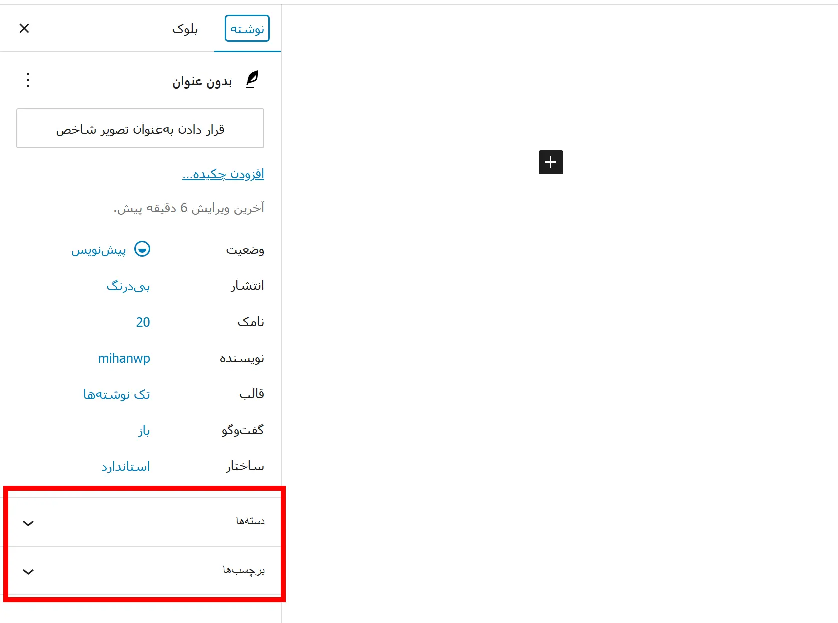The width and height of the screenshot is (838, 623).
Task: Click the feather post icon beside بدون عنوان
Action: (x=252, y=80)
